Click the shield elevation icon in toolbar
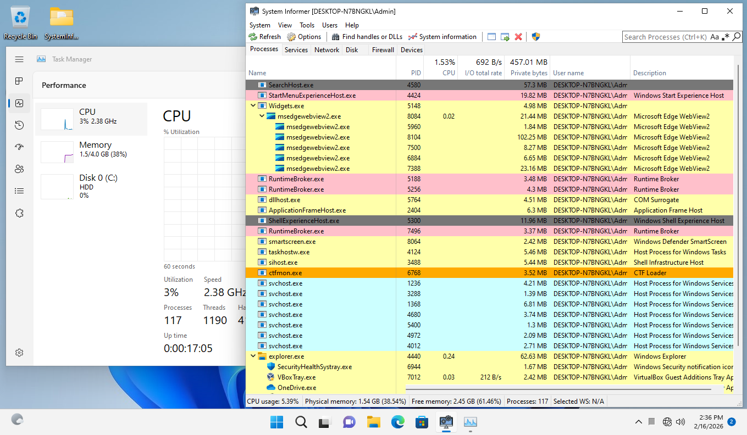This screenshot has height=435, width=747. (x=536, y=37)
